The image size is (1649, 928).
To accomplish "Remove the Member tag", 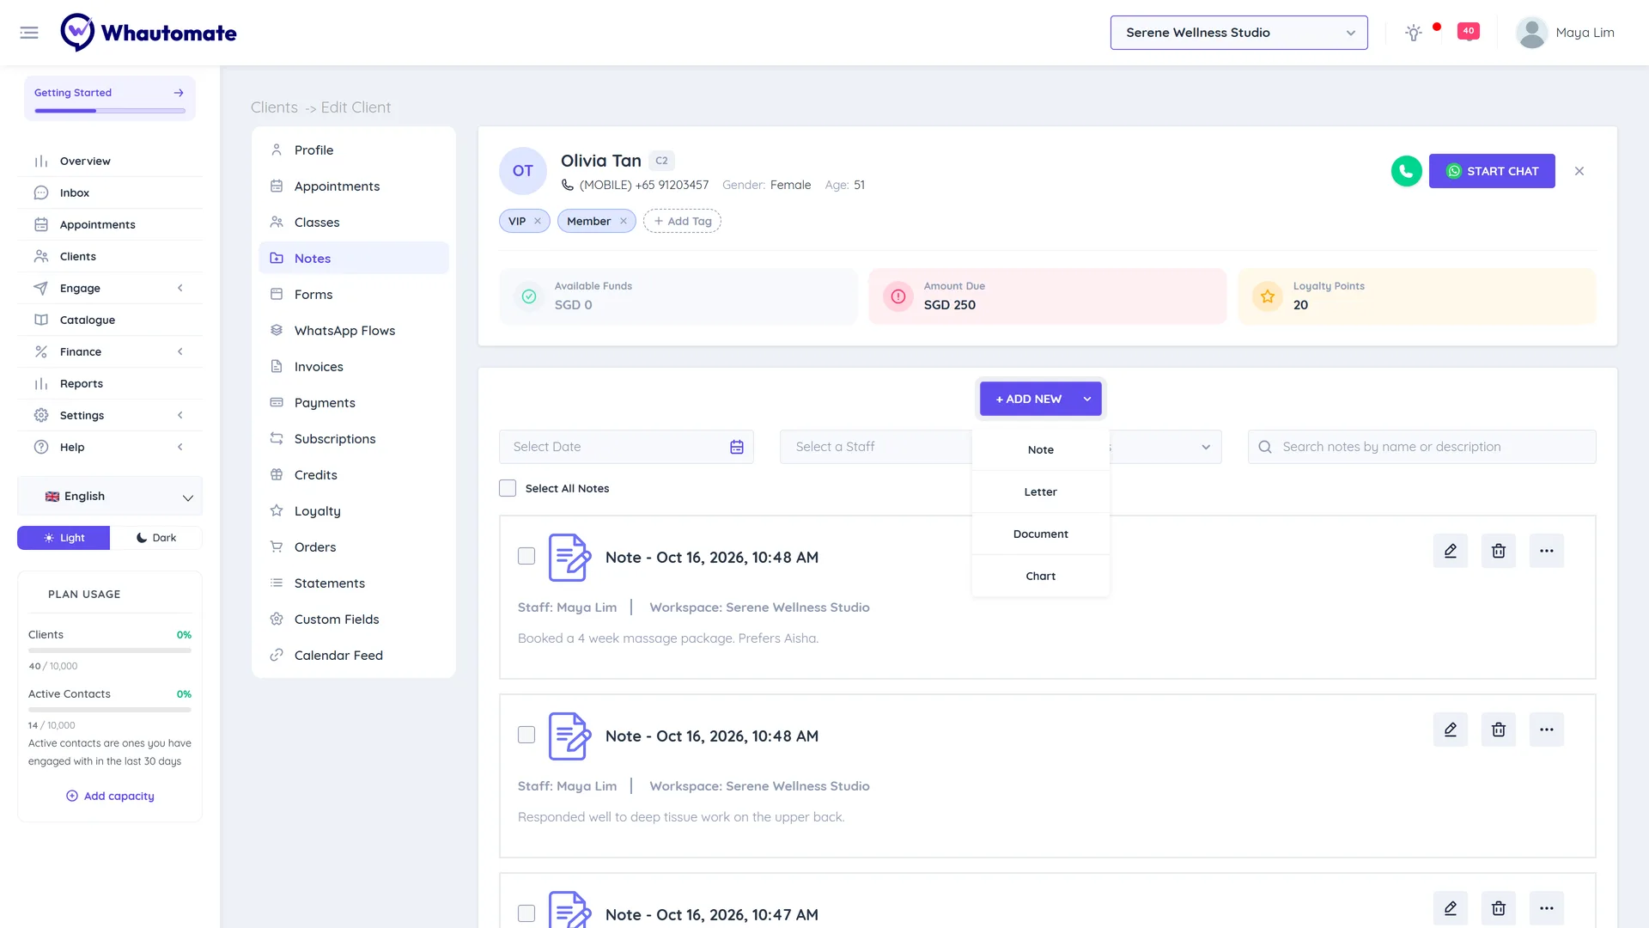I will 624,221.
